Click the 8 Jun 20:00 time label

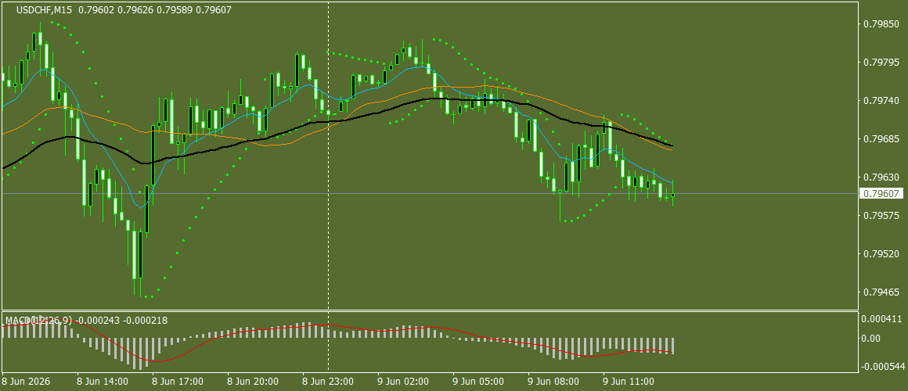[x=253, y=382]
